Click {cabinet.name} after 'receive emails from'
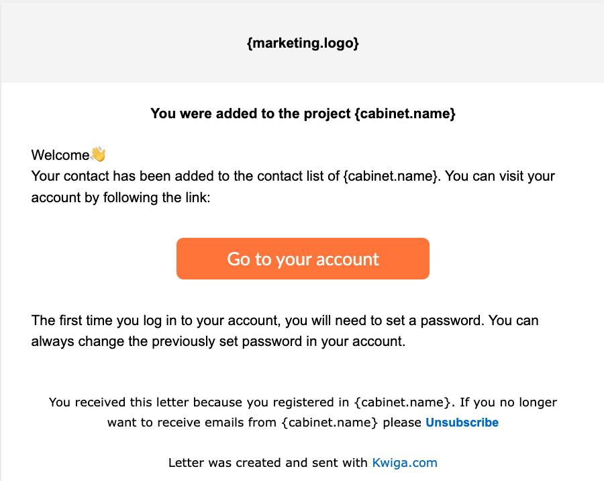Viewport: 604px width, 481px height. pyautogui.click(x=330, y=423)
